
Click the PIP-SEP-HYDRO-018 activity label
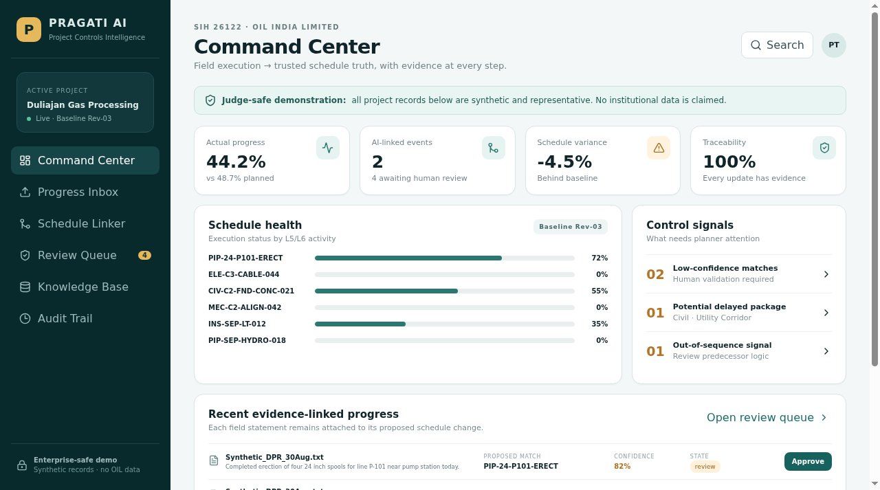(247, 341)
